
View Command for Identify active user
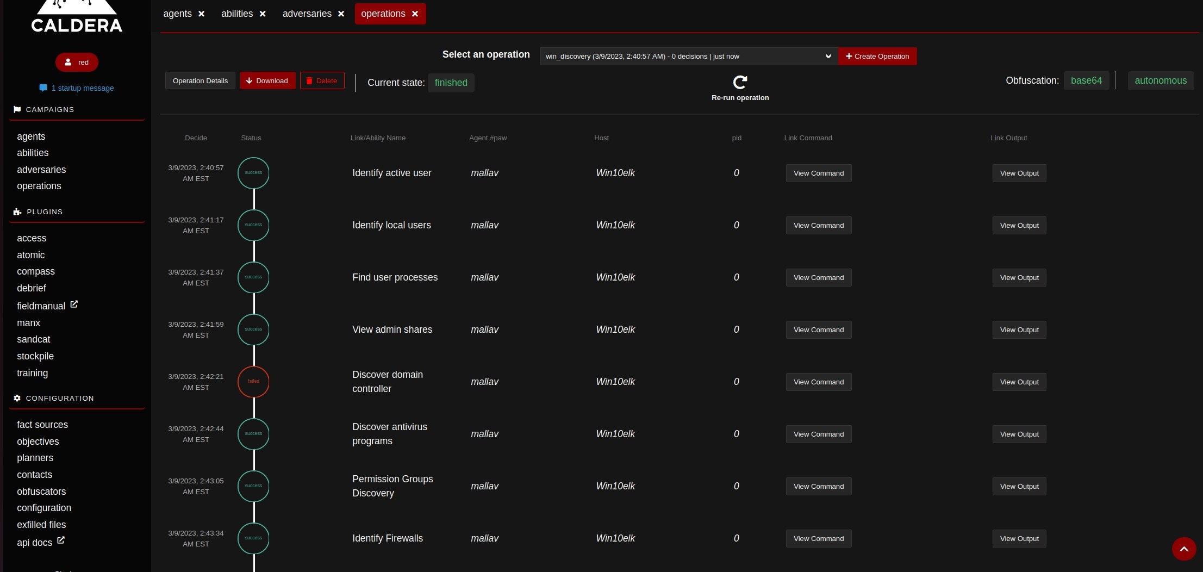[x=819, y=173]
